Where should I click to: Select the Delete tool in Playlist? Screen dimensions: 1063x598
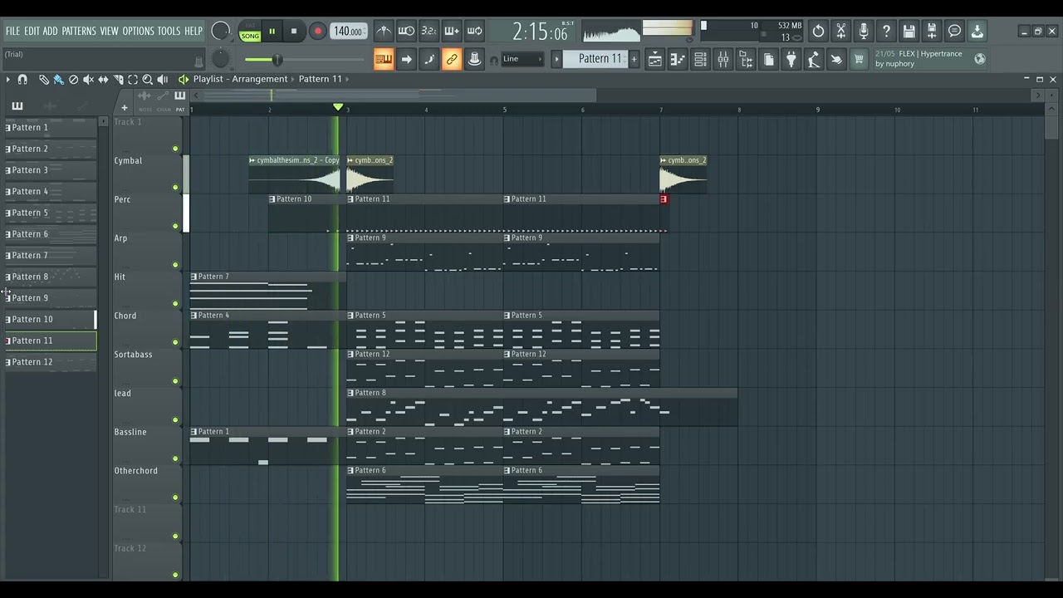click(x=73, y=80)
